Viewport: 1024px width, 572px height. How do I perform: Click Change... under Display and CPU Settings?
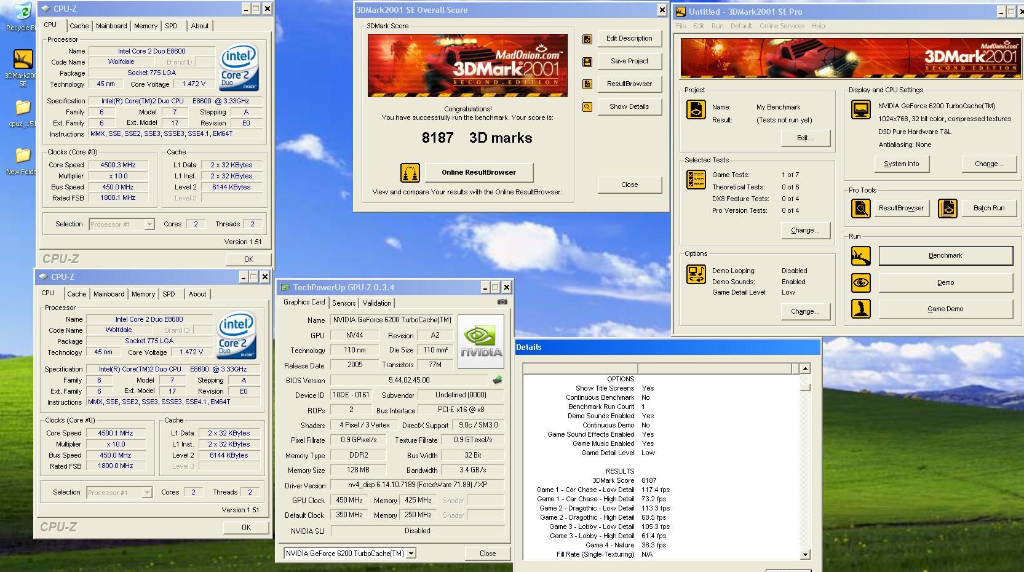pyautogui.click(x=989, y=164)
